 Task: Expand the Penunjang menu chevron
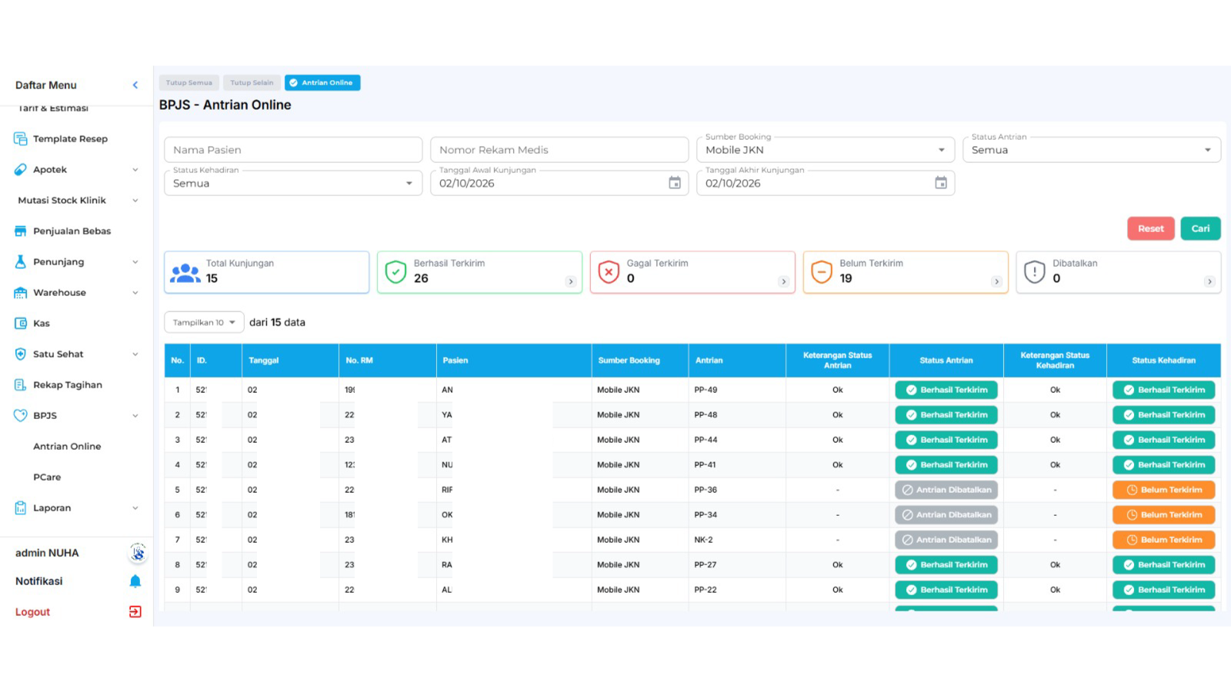(x=135, y=262)
